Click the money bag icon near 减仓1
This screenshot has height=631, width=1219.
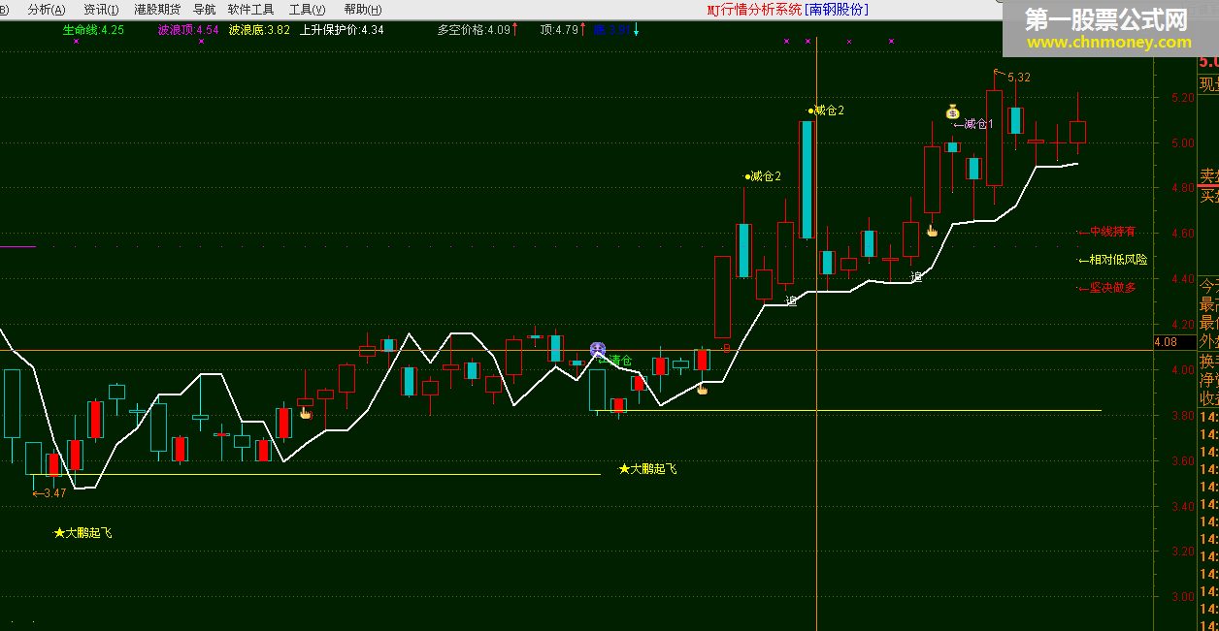tap(953, 111)
